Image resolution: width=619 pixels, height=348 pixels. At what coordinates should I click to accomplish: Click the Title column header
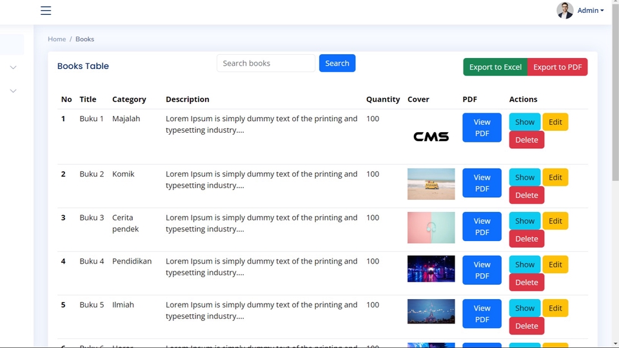click(x=88, y=99)
